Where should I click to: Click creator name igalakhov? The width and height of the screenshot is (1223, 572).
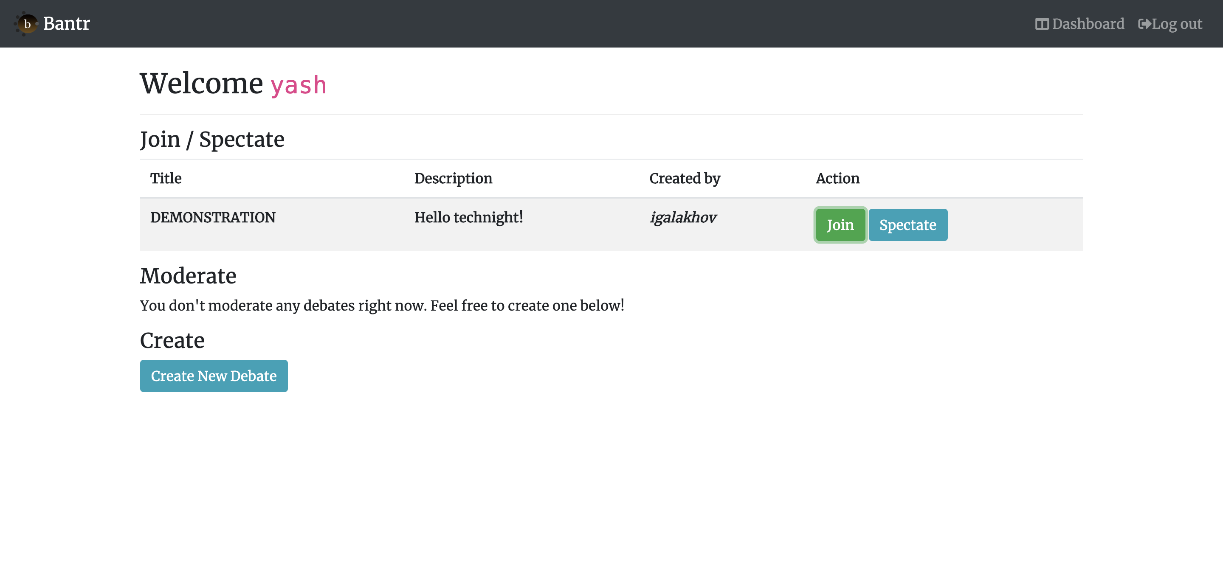(x=683, y=217)
